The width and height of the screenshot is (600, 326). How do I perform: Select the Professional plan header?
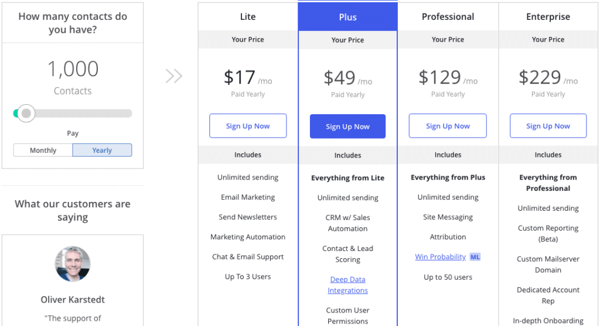tap(448, 17)
